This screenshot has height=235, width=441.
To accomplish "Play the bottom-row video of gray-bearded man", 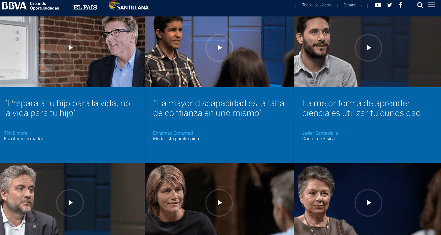I will 70,203.
